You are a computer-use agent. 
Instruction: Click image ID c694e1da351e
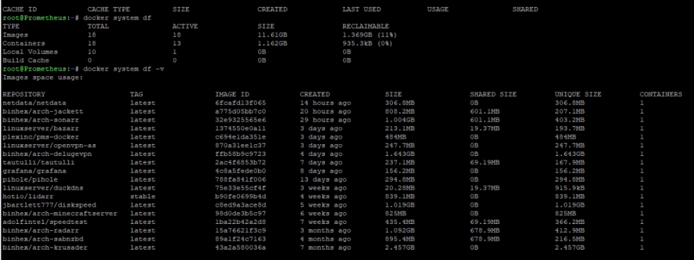(x=240, y=137)
